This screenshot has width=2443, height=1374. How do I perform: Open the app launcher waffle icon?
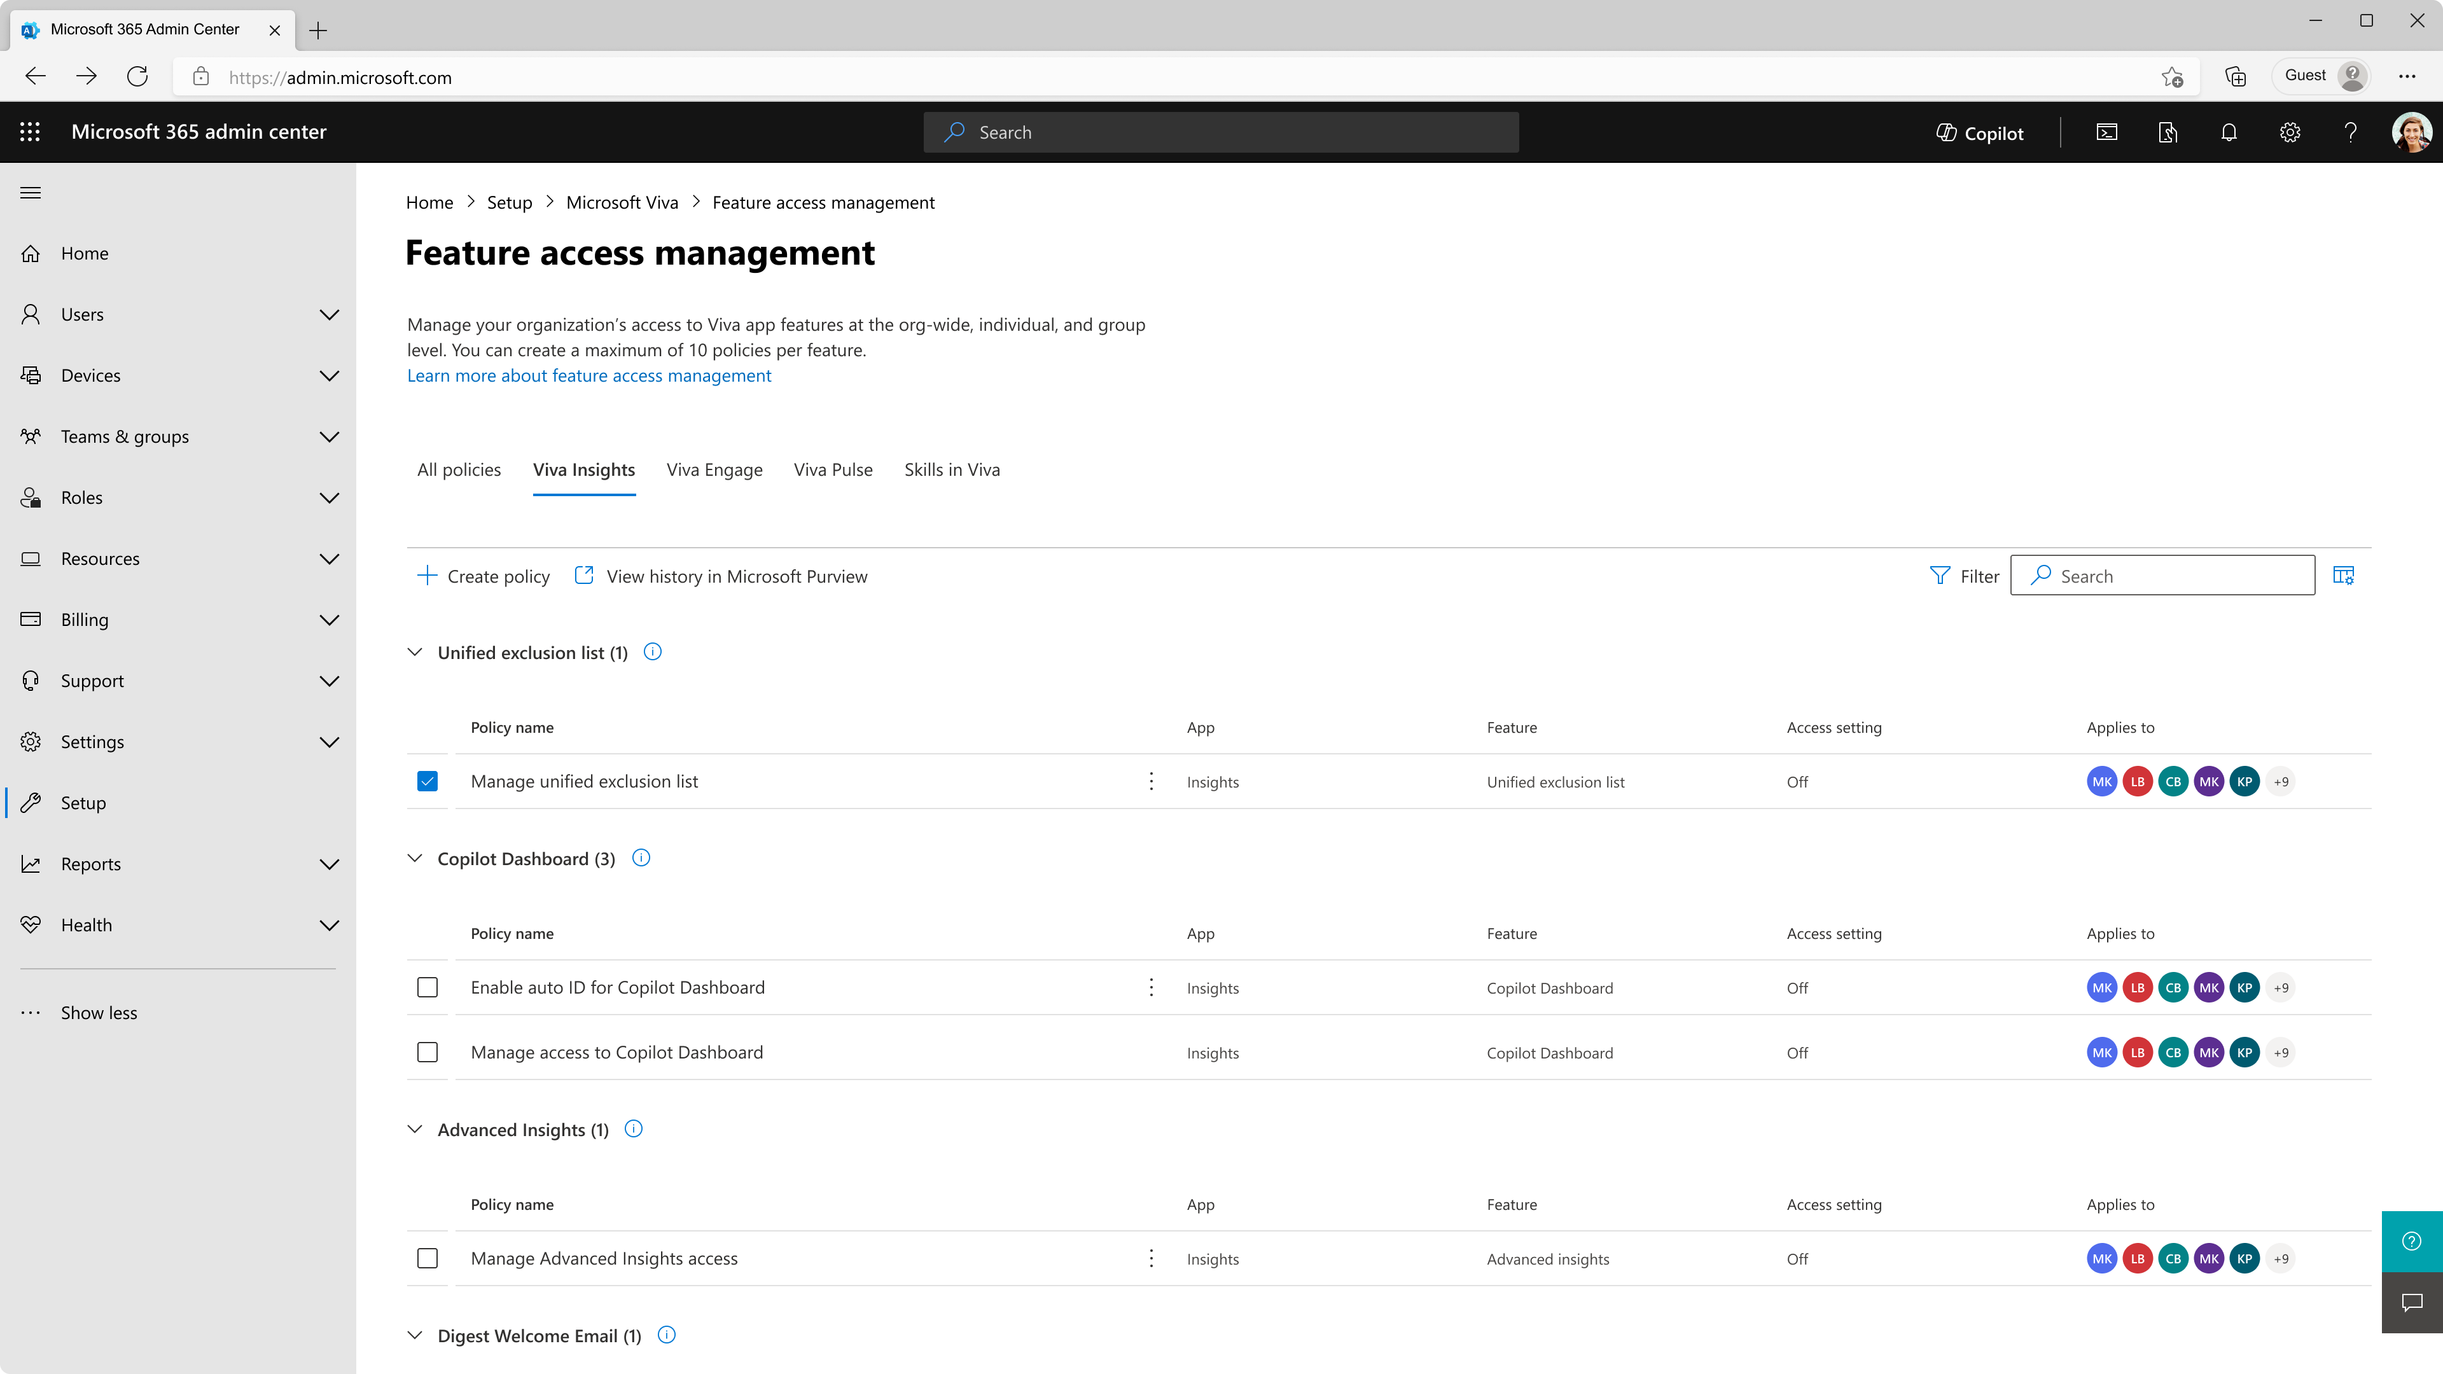[31, 132]
